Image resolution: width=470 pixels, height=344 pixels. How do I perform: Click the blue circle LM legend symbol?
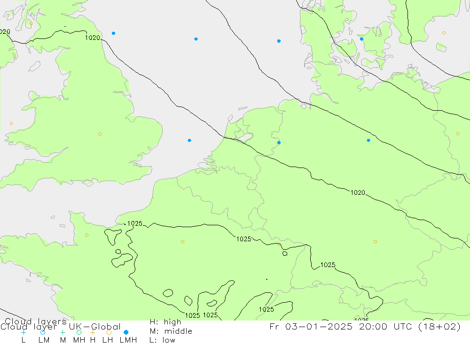click(x=43, y=332)
